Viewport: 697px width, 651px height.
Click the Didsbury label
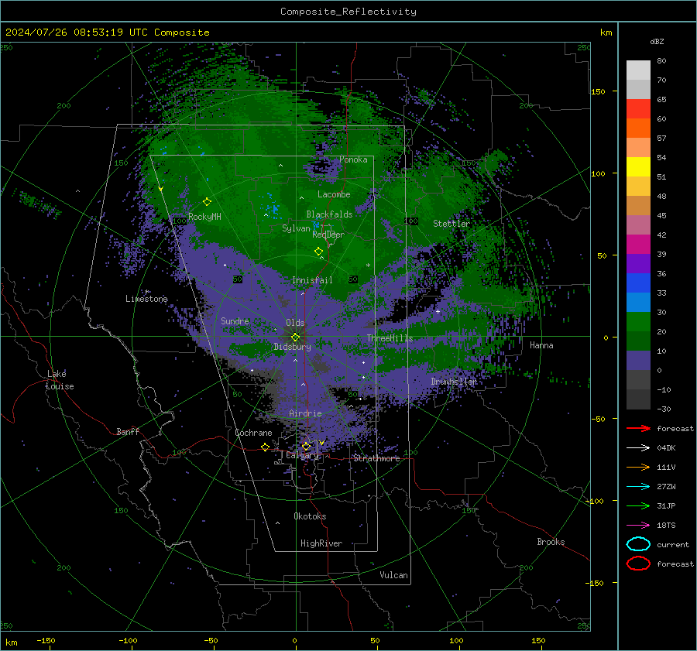[292, 347]
